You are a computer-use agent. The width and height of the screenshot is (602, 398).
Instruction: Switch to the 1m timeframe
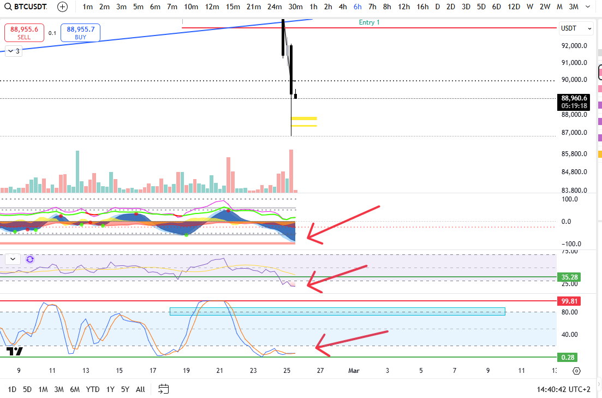click(x=87, y=7)
